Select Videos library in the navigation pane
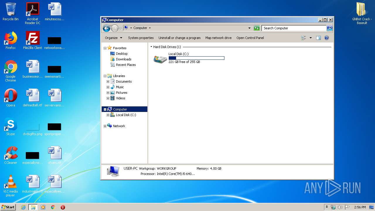The width and height of the screenshot is (375, 211). pyautogui.click(x=120, y=98)
